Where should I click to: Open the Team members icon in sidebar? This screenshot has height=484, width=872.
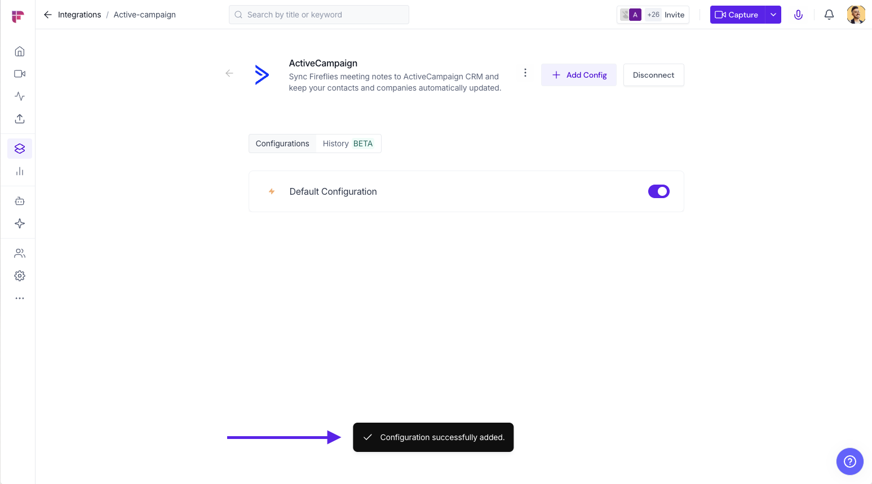pos(20,253)
